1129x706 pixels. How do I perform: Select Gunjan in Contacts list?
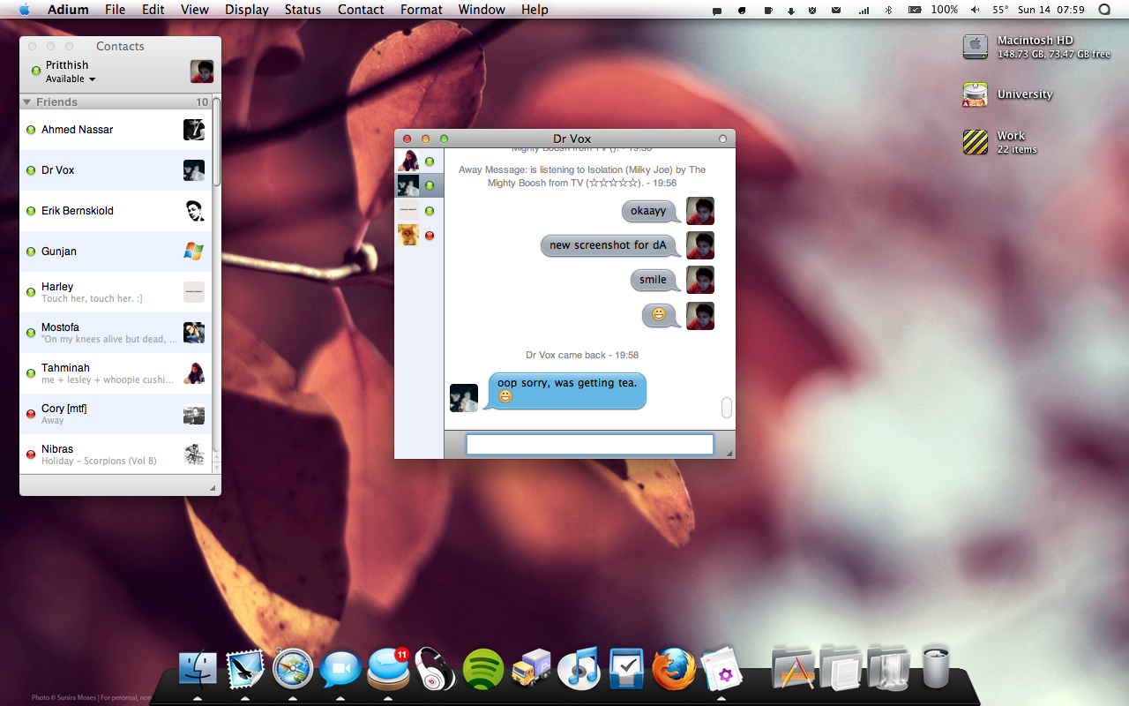pos(116,252)
